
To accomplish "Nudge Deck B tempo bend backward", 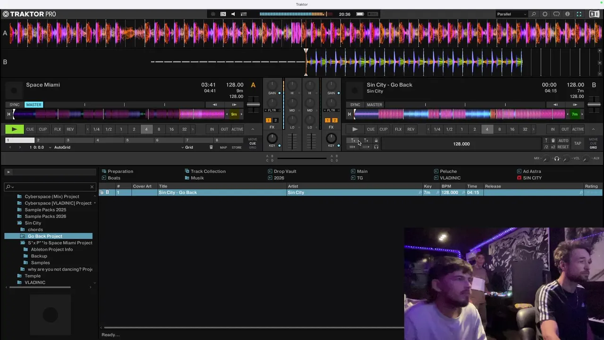I will (x=555, y=105).
